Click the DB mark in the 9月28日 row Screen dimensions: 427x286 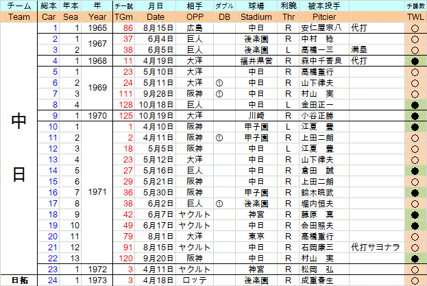point(219,94)
